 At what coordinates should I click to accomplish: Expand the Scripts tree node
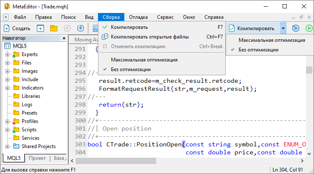7,130
